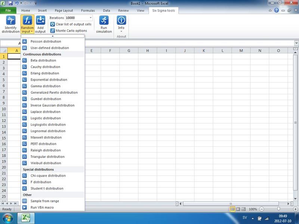Click the Save icon in title bar
Screen dimensions: 299x224
point(10,3)
